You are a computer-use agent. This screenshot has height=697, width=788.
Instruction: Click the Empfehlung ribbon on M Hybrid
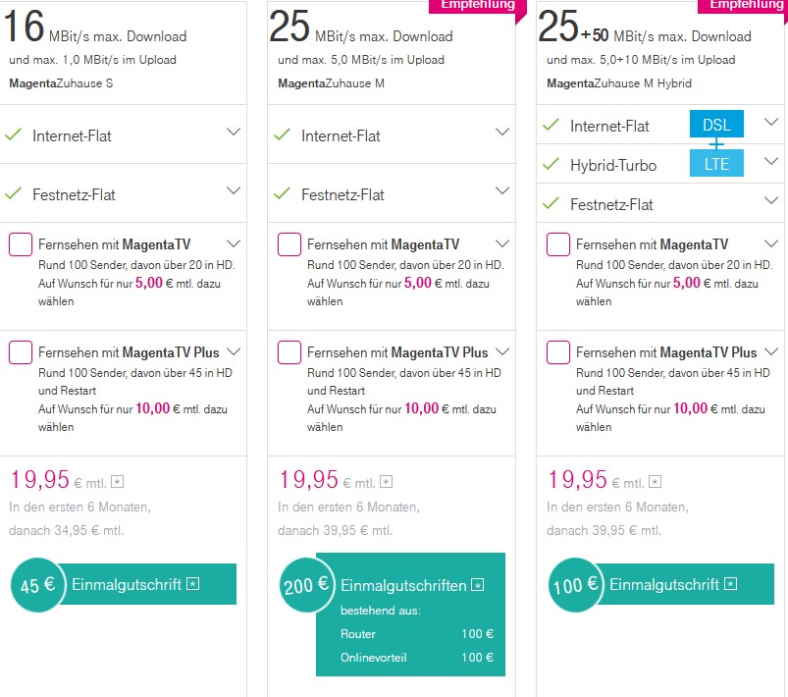pos(743,6)
